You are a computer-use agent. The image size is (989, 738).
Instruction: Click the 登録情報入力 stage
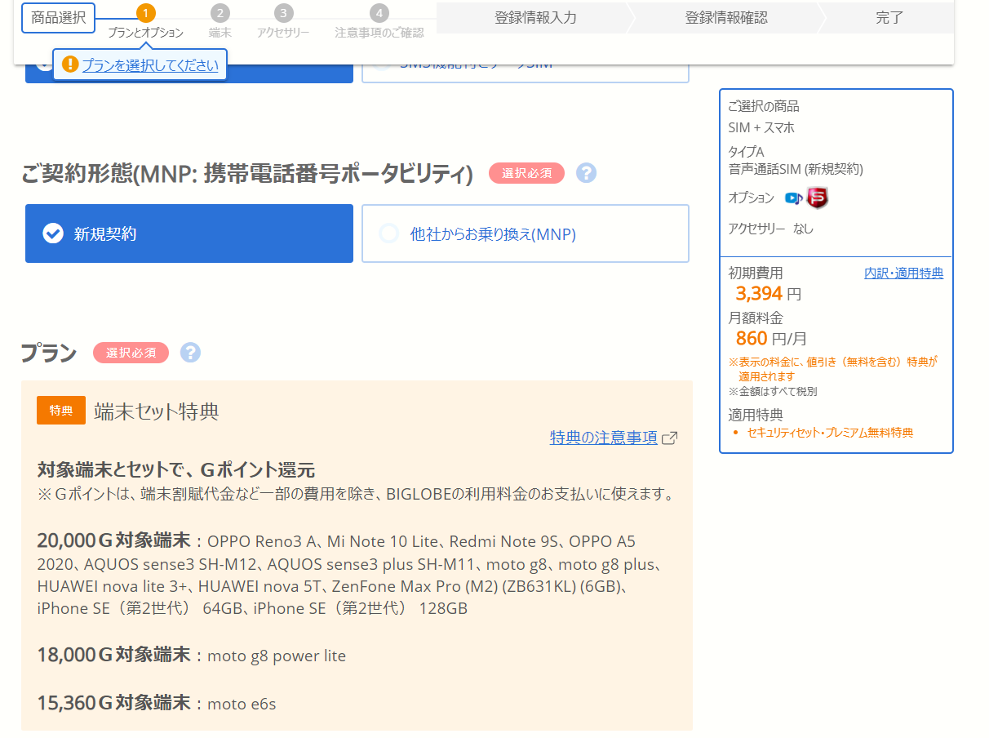pyautogui.click(x=535, y=18)
